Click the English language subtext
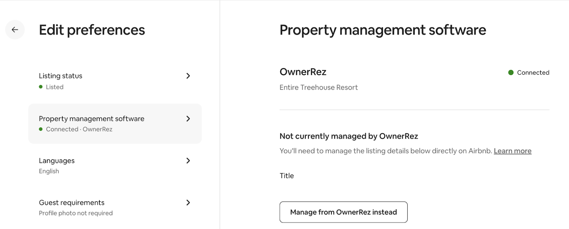 (49, 171)
